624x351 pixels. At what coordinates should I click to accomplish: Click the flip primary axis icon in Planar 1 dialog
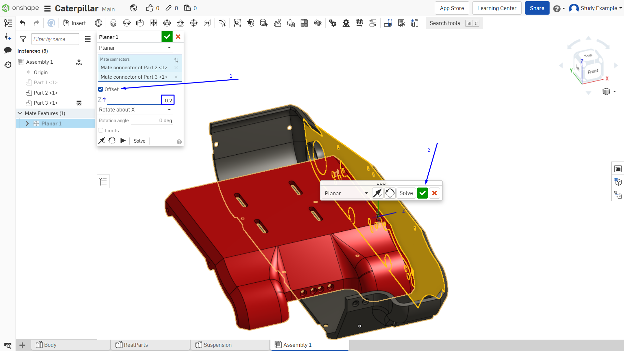click(x=102, y=141)
